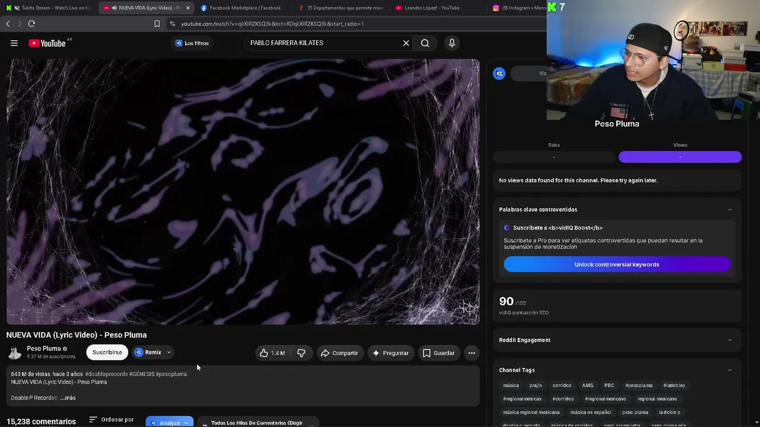
Task: Click the vidIQ SEO score 90
Action: tap(506, 301)
